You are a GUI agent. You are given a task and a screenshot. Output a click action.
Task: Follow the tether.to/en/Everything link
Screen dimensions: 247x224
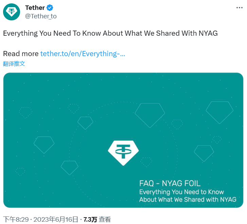pyautogui.click(x=83, y=54)
